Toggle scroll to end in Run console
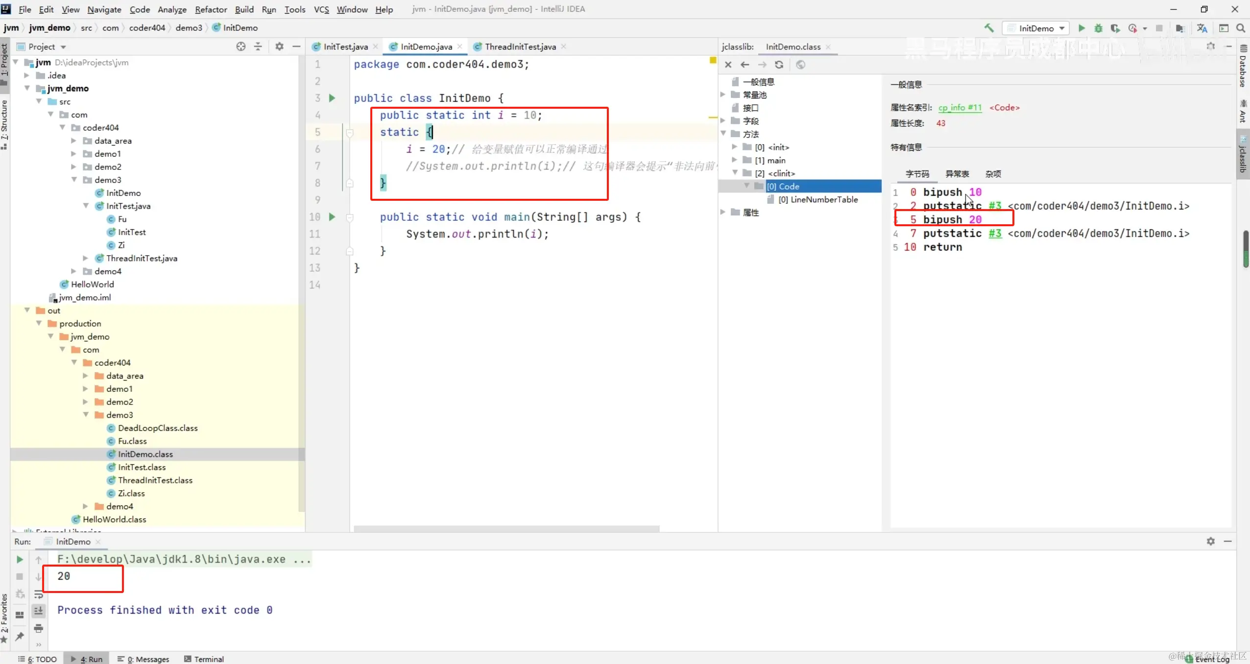This screenshot has width=1250, height=664. (38, 611)
